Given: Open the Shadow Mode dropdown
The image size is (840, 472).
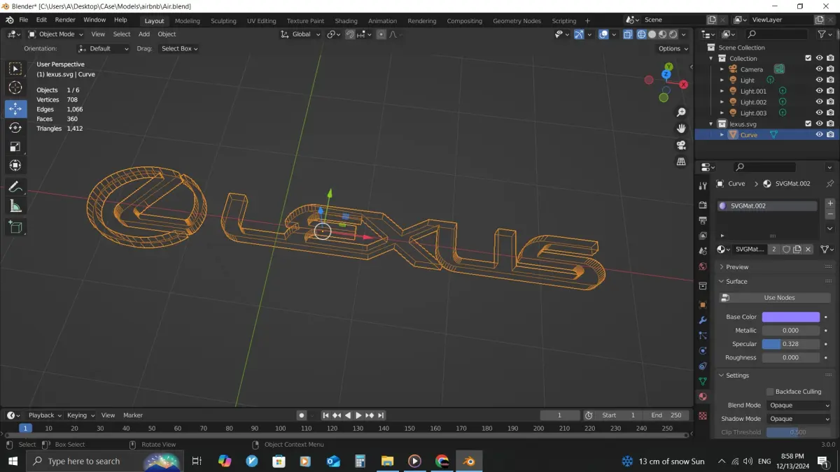Looking at the screenshot, I should 798,419.
